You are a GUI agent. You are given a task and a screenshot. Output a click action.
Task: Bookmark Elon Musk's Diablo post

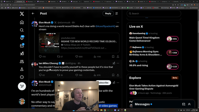113,57
